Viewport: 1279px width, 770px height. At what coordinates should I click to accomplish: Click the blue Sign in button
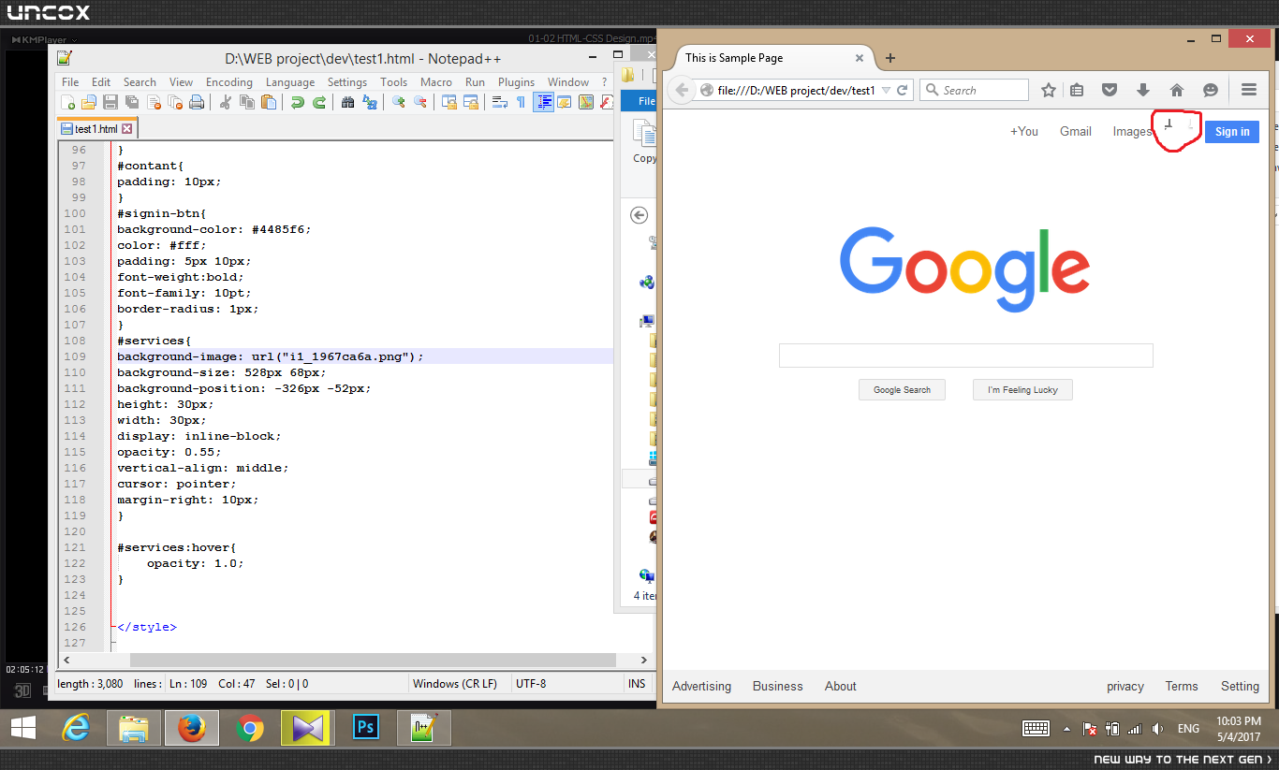pyautogui.click(x=1232, y=132)
